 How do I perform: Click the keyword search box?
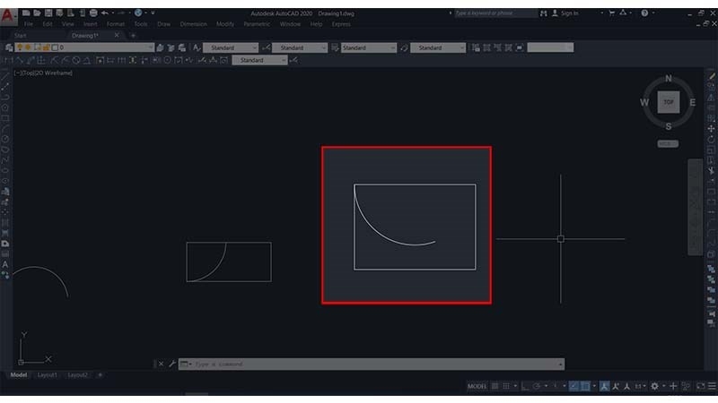tap(495, 13)
